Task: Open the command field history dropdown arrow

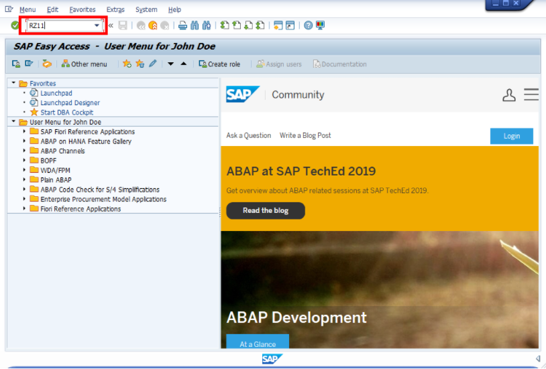Action: tap(97, 25)
